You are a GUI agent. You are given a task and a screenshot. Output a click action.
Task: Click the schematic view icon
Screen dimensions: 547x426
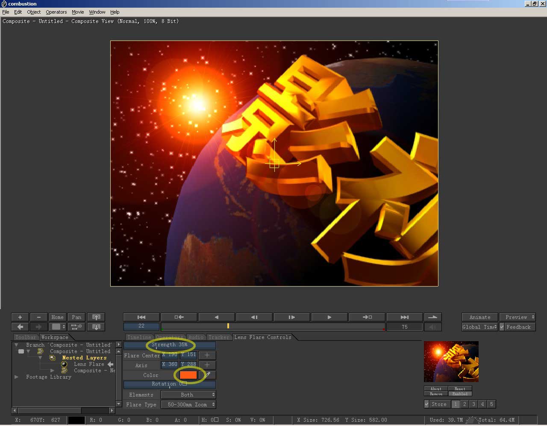[76, 327]
